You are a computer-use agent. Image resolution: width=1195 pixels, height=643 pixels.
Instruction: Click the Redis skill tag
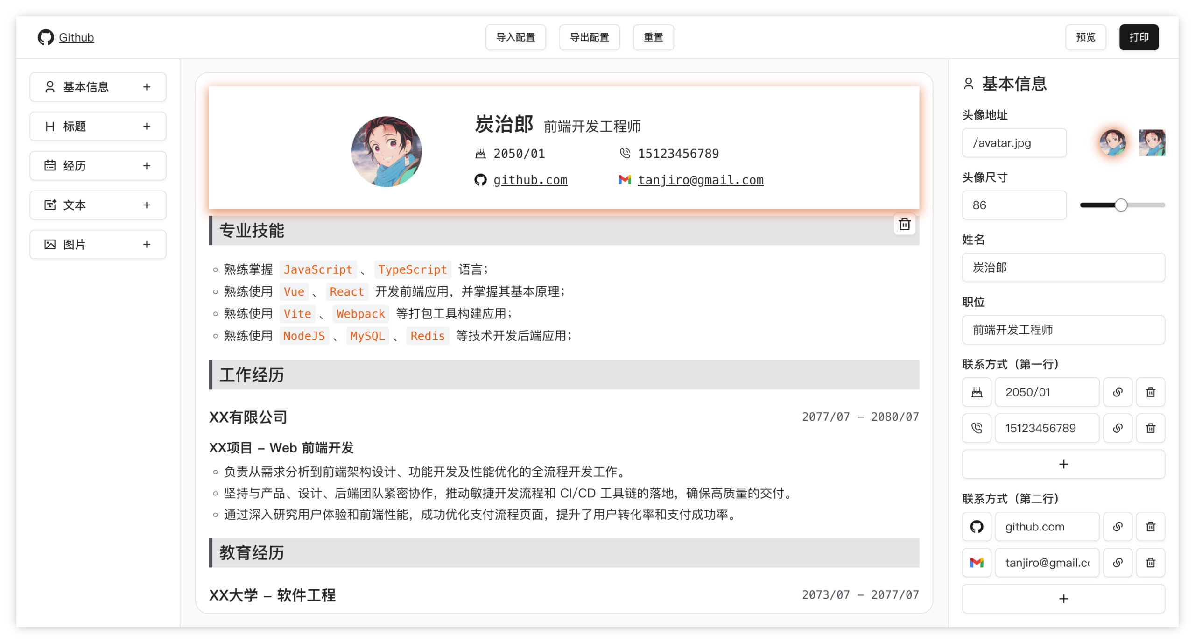tap(427, 336)
